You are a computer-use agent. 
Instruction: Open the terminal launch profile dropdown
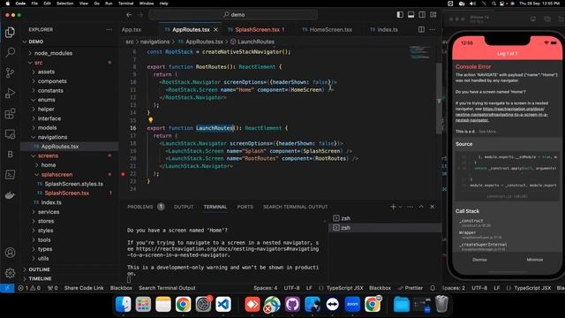[x=400, y=207]
